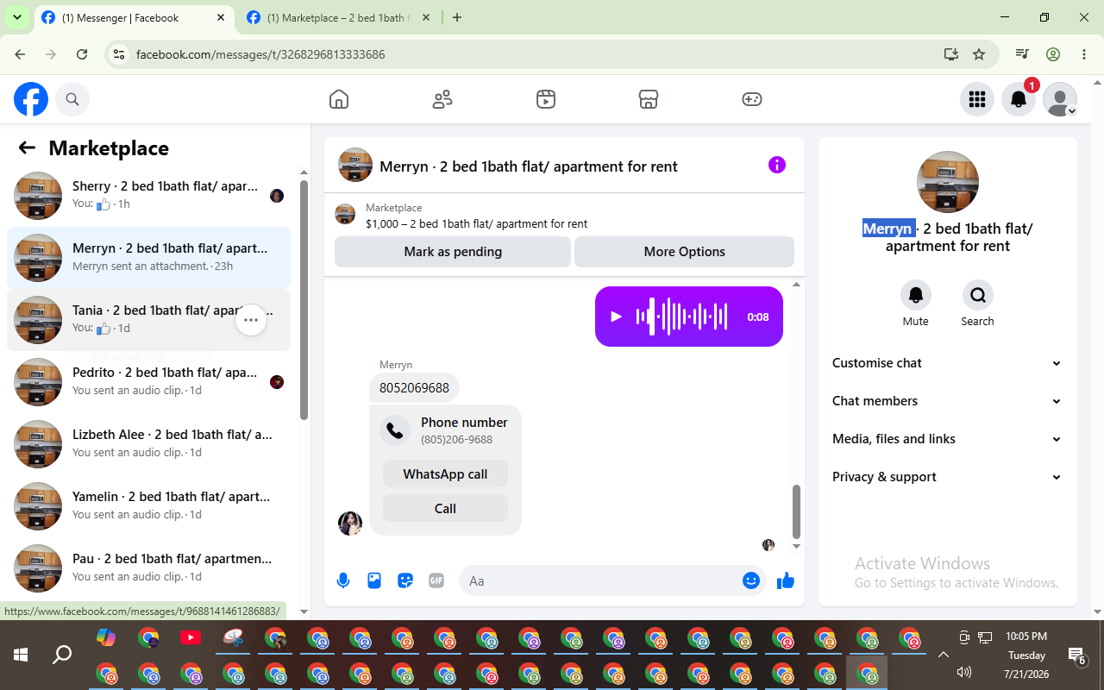Click More Options button

click(x=684, y=252)
